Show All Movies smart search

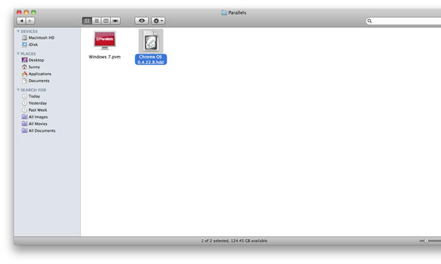click(x=34, y=124)
